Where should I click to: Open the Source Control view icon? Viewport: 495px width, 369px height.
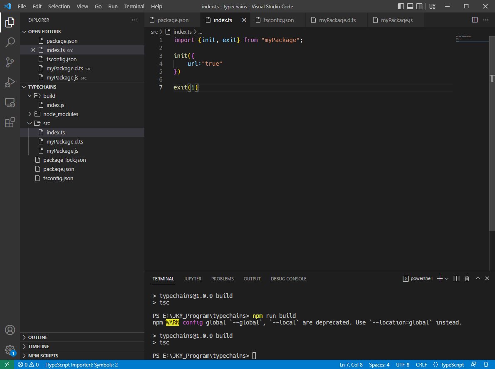pos(10,62)
